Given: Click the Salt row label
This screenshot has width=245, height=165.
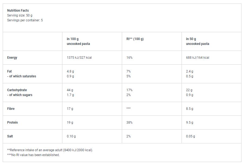Looking at the screenshot, I should pyautogui.click(x=10, y=136).
